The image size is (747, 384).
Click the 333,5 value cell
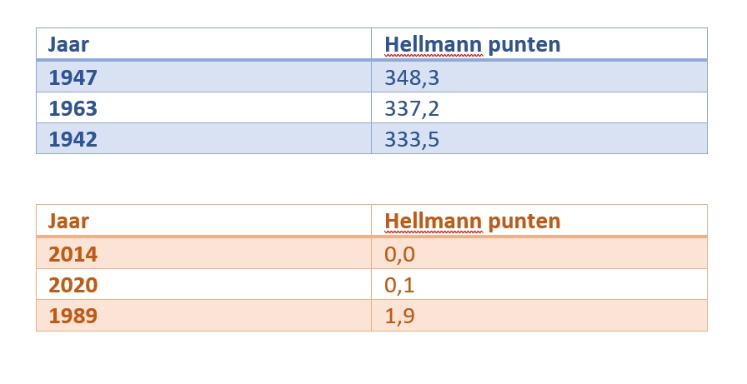click(411, 139)
